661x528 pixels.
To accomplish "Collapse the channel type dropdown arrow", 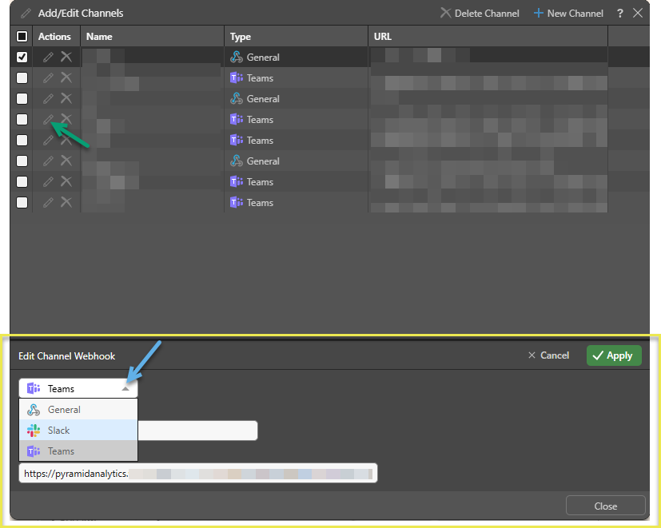I will (125, 389).
